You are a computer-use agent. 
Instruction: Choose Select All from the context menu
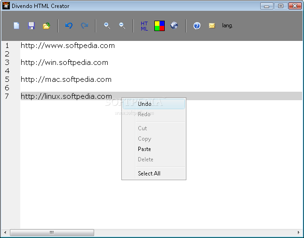(154, 174)
